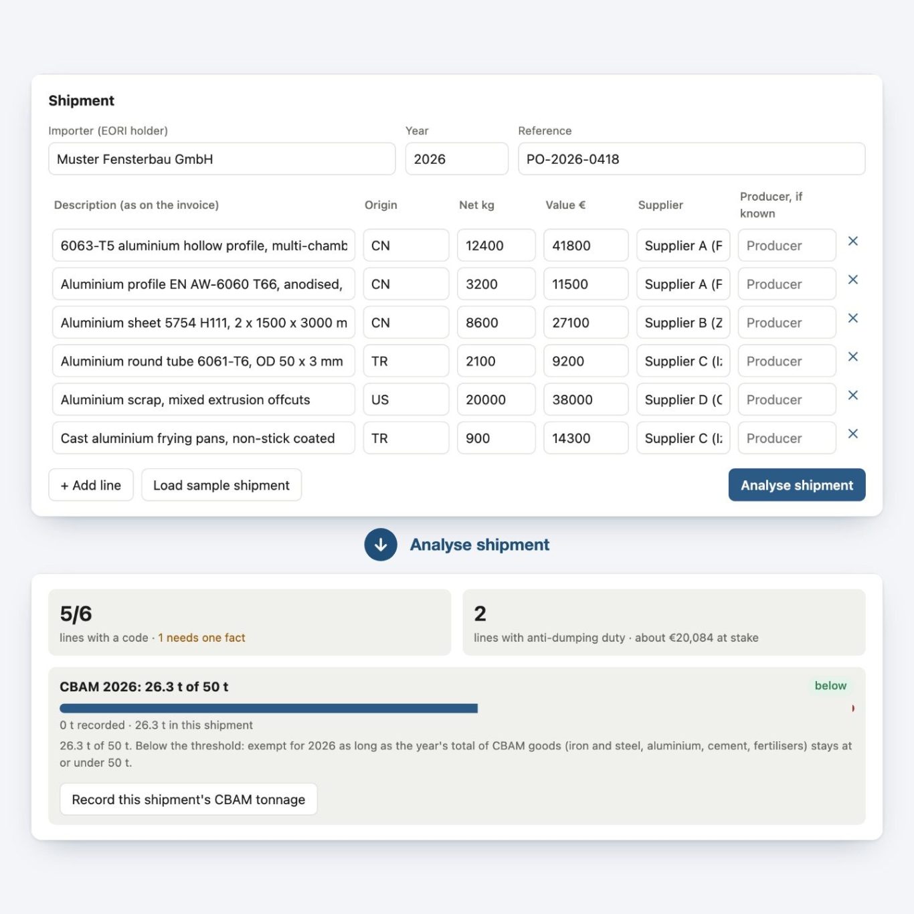Click the "below" status badge
Image resolution: width=914 pixels, height=914 pixels.
(x=830, y=686)
